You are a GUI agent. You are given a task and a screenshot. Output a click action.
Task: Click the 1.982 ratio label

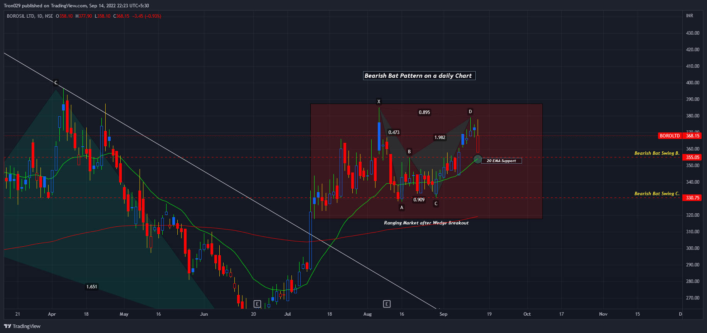pos(440,137)
